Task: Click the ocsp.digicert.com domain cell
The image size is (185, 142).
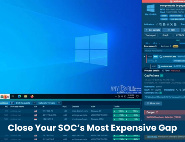Action: [x=80, y=111]
